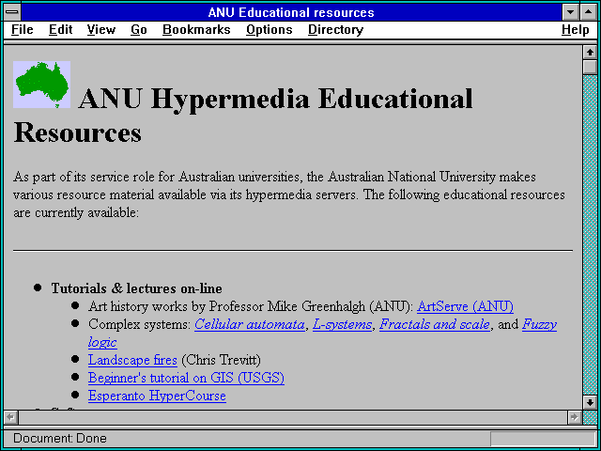
Task: Click the Tutorials & lectures on-line heading
Action: 136,288
